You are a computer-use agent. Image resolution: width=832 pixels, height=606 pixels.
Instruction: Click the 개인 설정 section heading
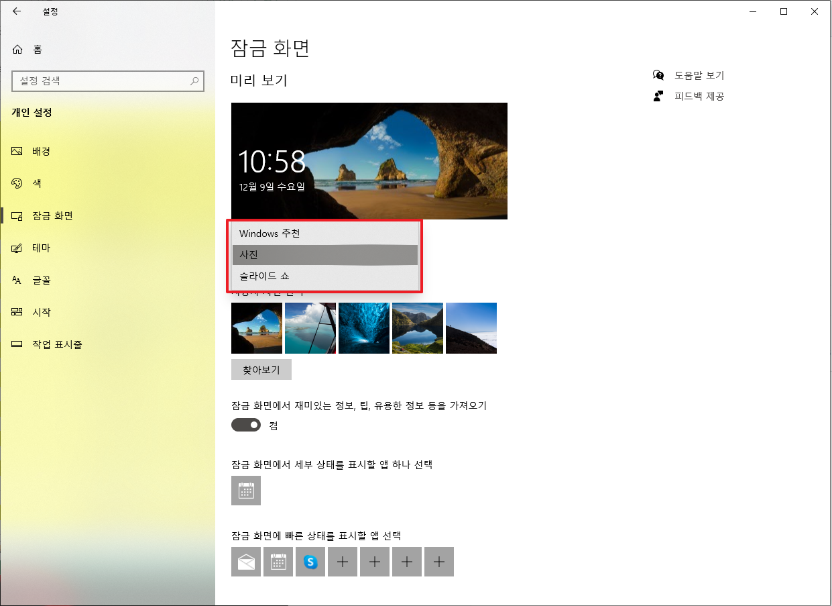click(32, 112)
